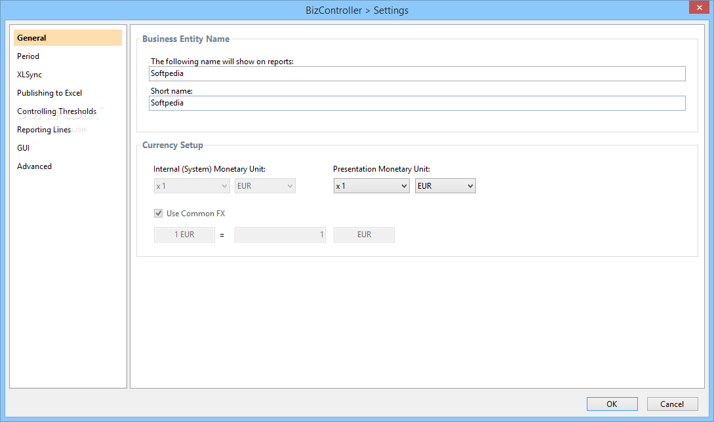
Task: Open the Period settings category
Action: pos(28,56)
